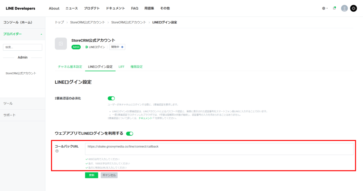Toggle the 2要素認証の必須化 switch

pos(111,98)
